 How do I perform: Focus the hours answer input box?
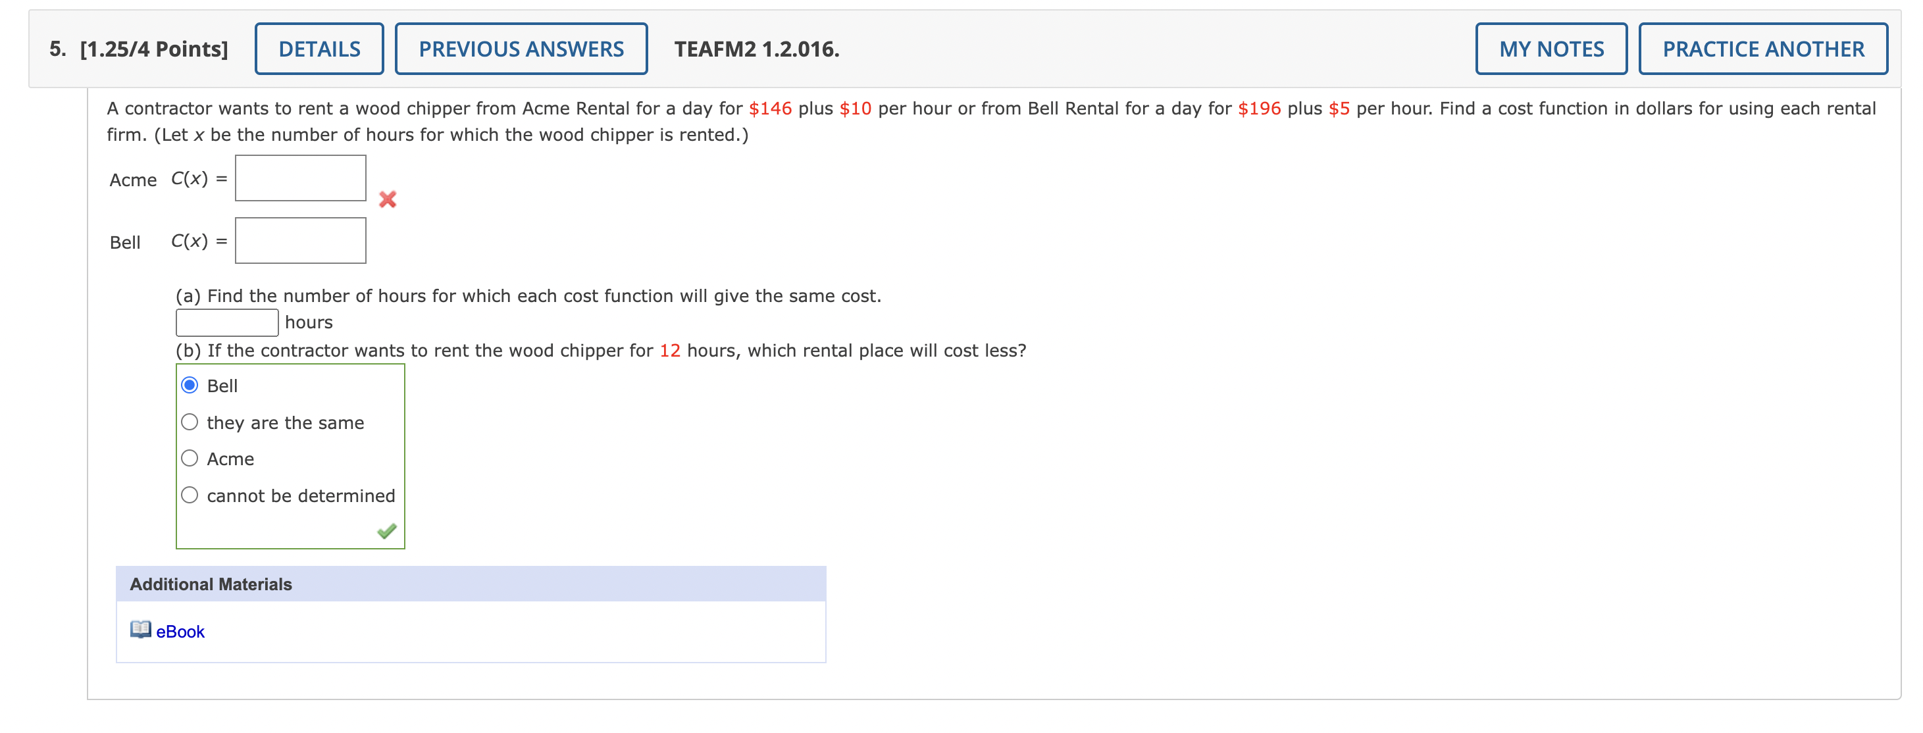coord(227,322)
